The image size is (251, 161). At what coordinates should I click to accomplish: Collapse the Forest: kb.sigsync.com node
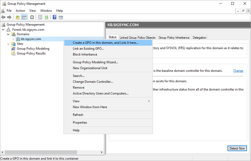(3, 30)
